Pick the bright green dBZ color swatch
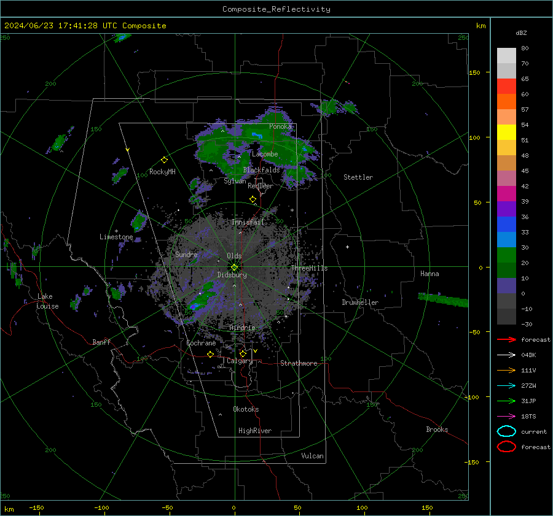The height and width of the screenshot is (516, 553). click(506, 255)
